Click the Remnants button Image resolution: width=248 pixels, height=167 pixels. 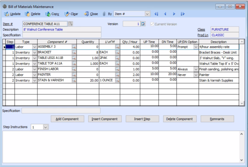click(217, 119)
